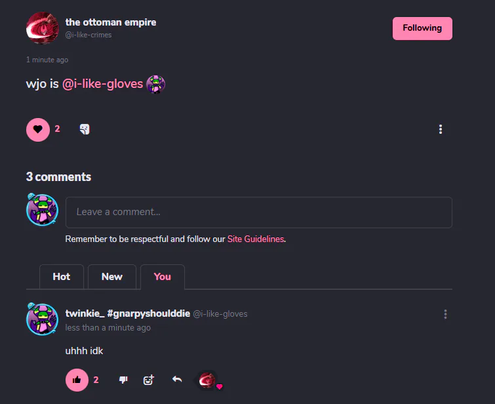This screenshot has width=495, height=404.
Task: Toggle the Following button
Action: 422,28
